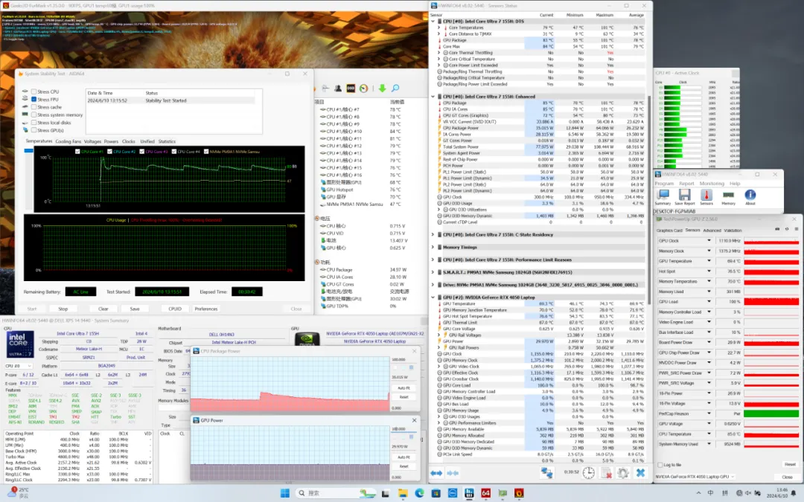
Task: Expand the Memory Timings sensor group
Action: pos(433,248)
